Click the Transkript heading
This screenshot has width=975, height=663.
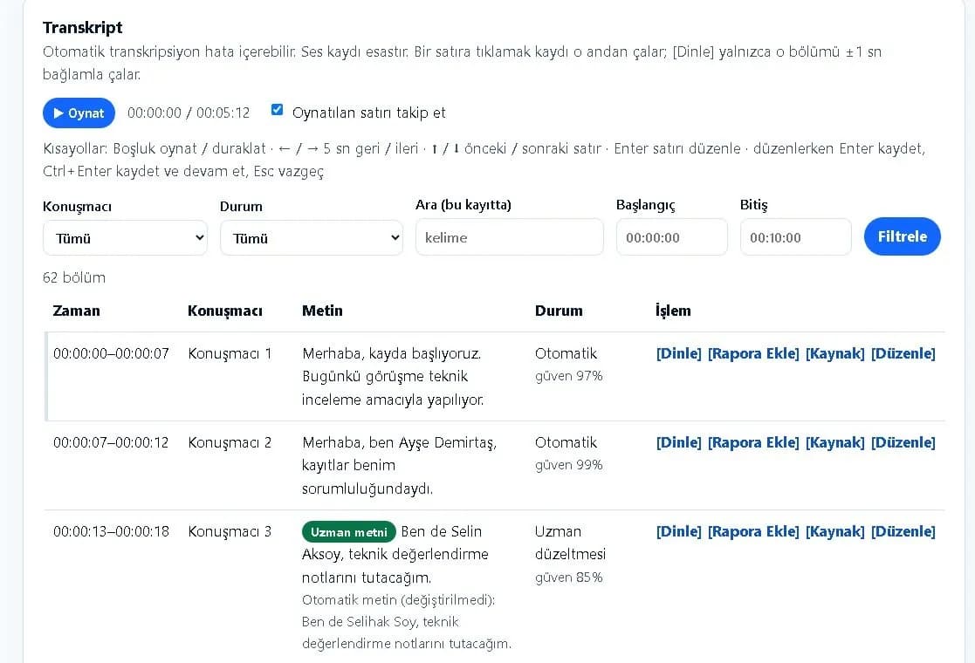click(83, 27)
